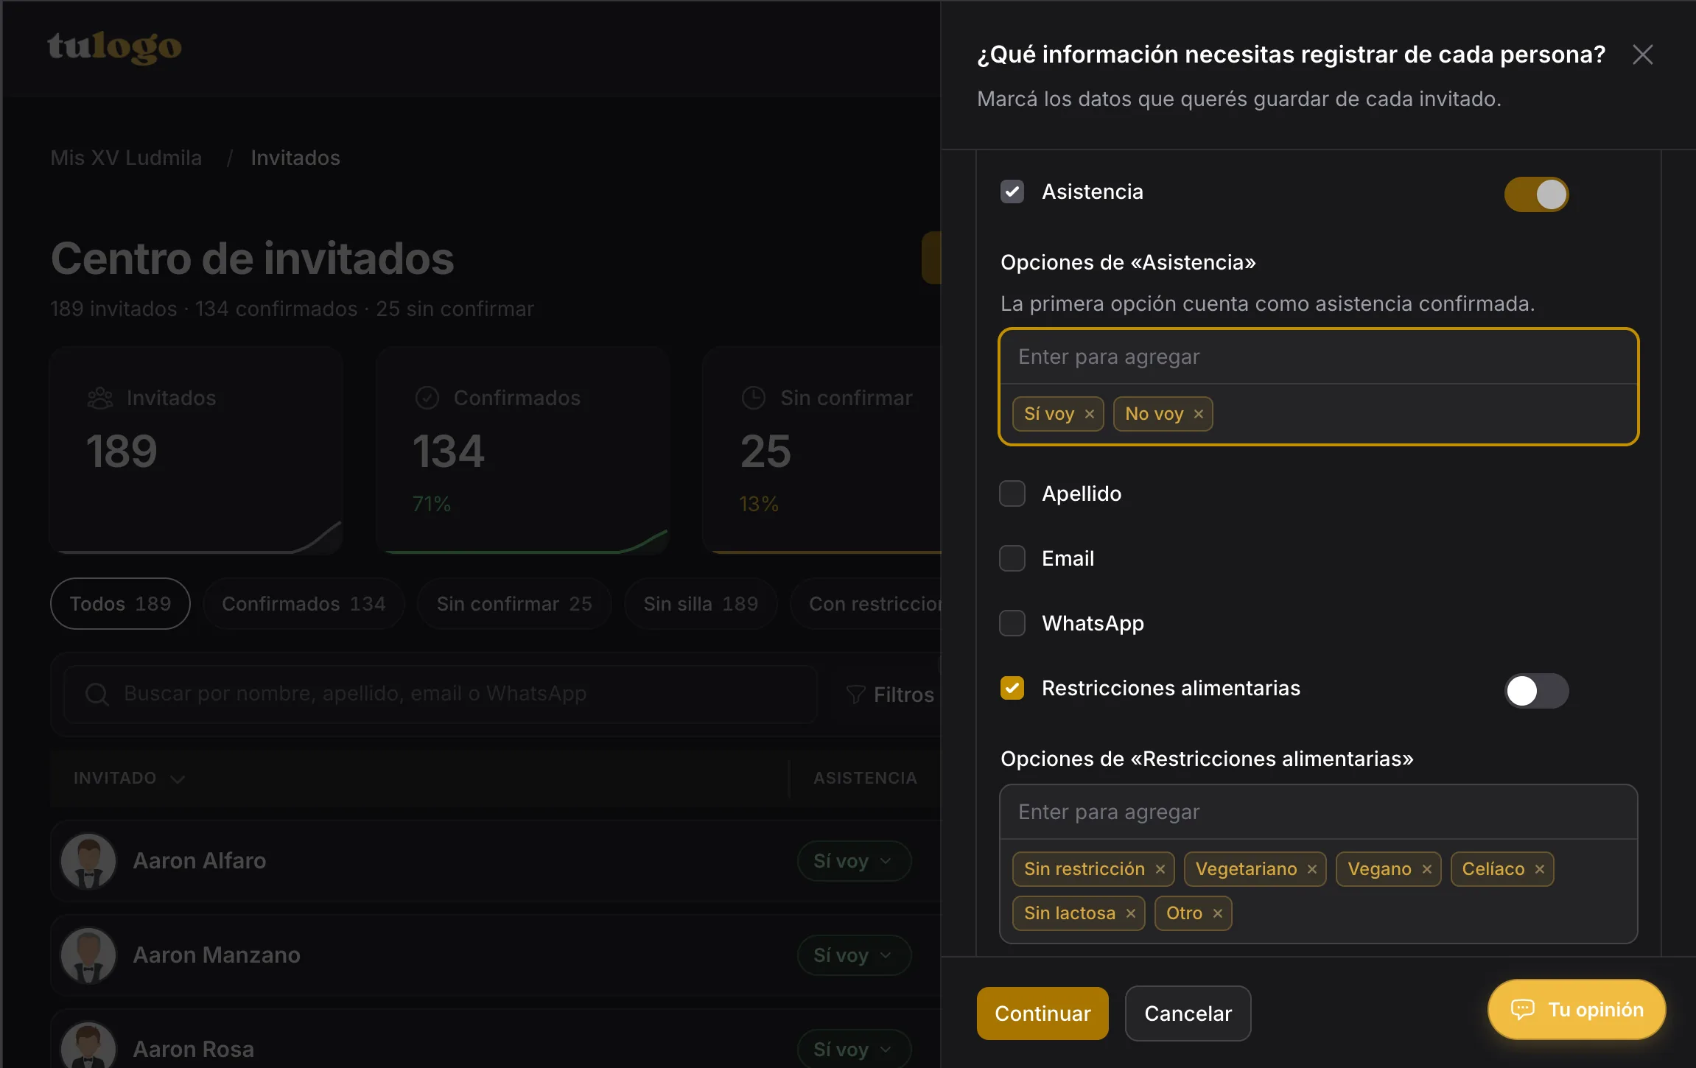Viewport: 1696px width, 1068px height.
Task: Open the 'Tu opinión' feedback button
Action: (x=1577, y=1009)
